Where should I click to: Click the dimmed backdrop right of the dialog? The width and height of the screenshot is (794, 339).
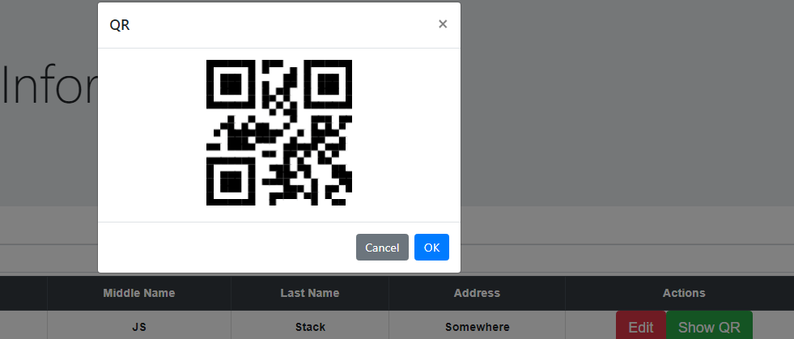628,126
